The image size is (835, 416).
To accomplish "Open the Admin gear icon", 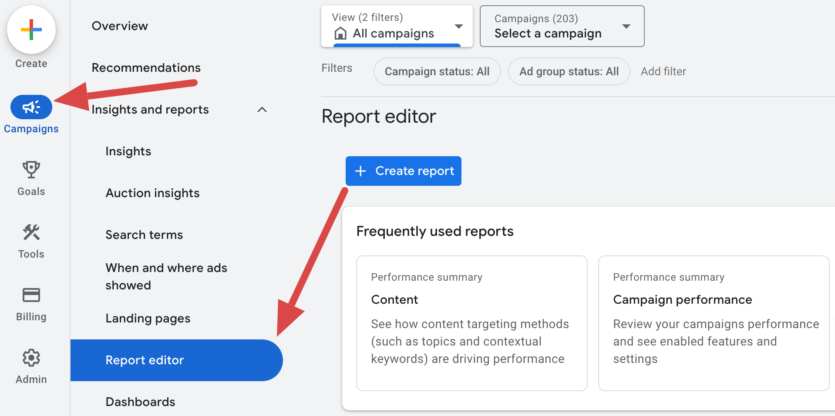I will (31, 358).
